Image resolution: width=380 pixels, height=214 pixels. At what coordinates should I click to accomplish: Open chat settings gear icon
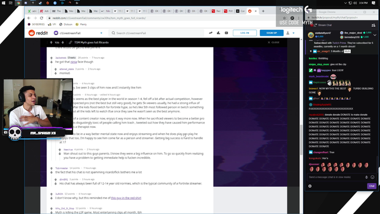point(310,186)
